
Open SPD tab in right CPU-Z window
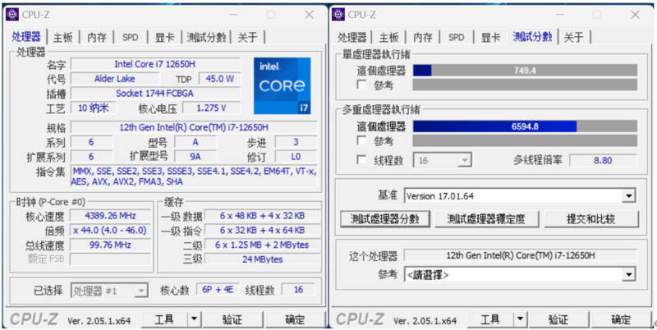click(457, 37)
